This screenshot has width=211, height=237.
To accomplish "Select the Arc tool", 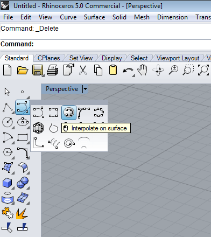I will tap(8, 137).
